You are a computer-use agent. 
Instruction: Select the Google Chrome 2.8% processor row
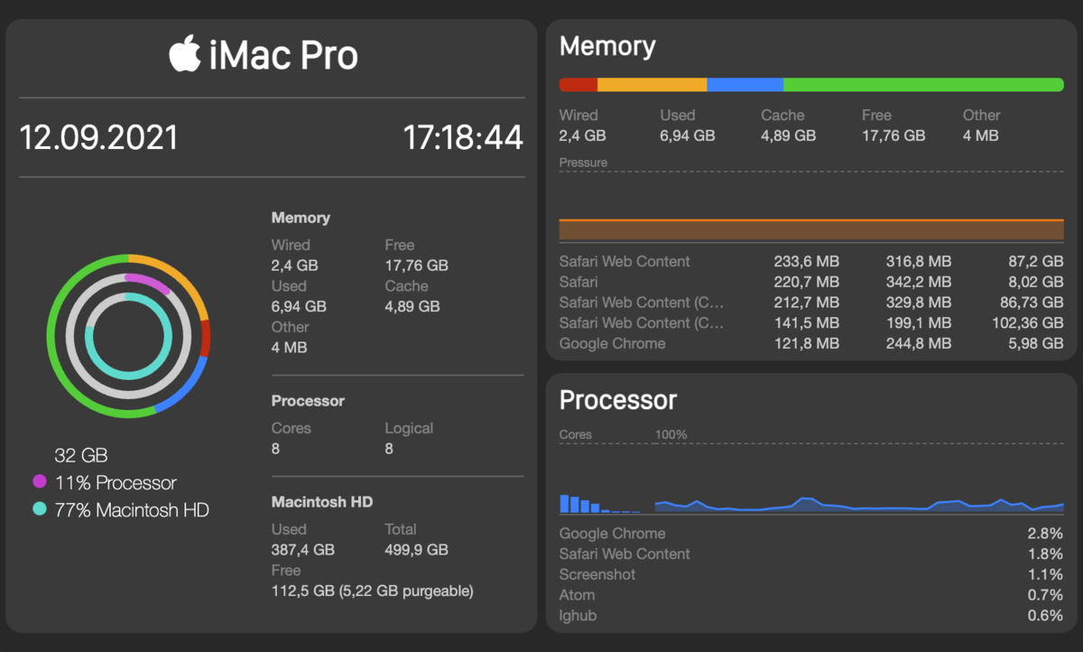(811, 533)
